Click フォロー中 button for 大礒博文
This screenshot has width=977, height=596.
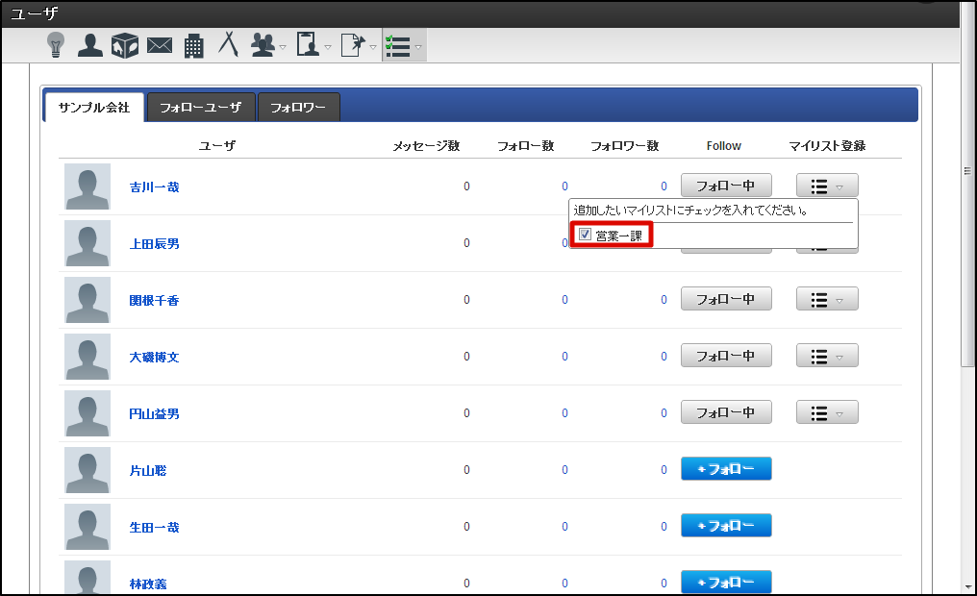click(x=726, y=356)
